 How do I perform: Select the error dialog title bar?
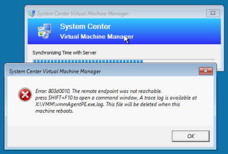[x=102, y=71]
